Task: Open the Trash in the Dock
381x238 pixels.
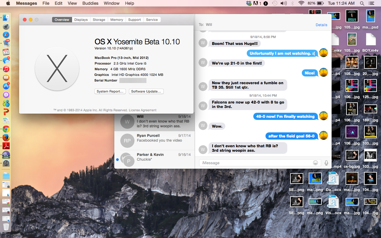Action: point(6,227)
